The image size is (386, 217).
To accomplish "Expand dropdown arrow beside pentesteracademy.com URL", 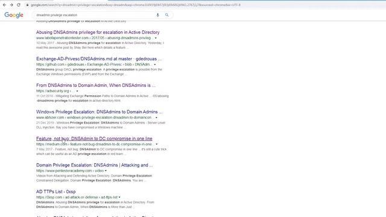I will coord(106,171).
